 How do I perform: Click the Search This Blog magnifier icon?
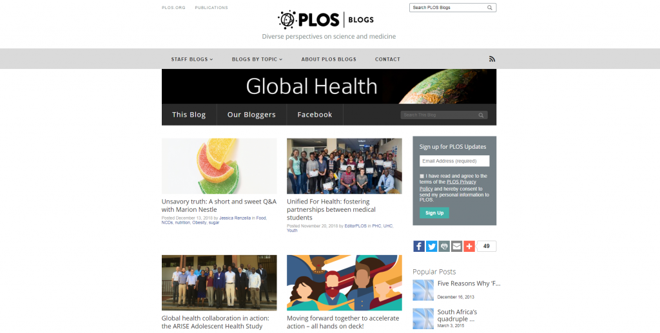481,115
